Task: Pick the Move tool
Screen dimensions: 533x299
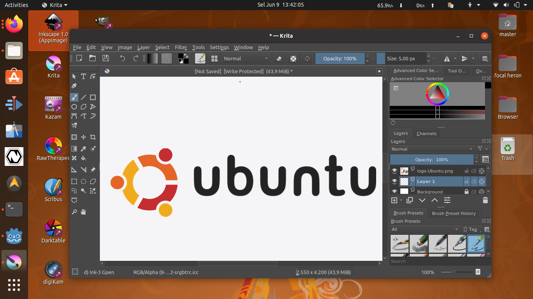Action: click(84, 137)
